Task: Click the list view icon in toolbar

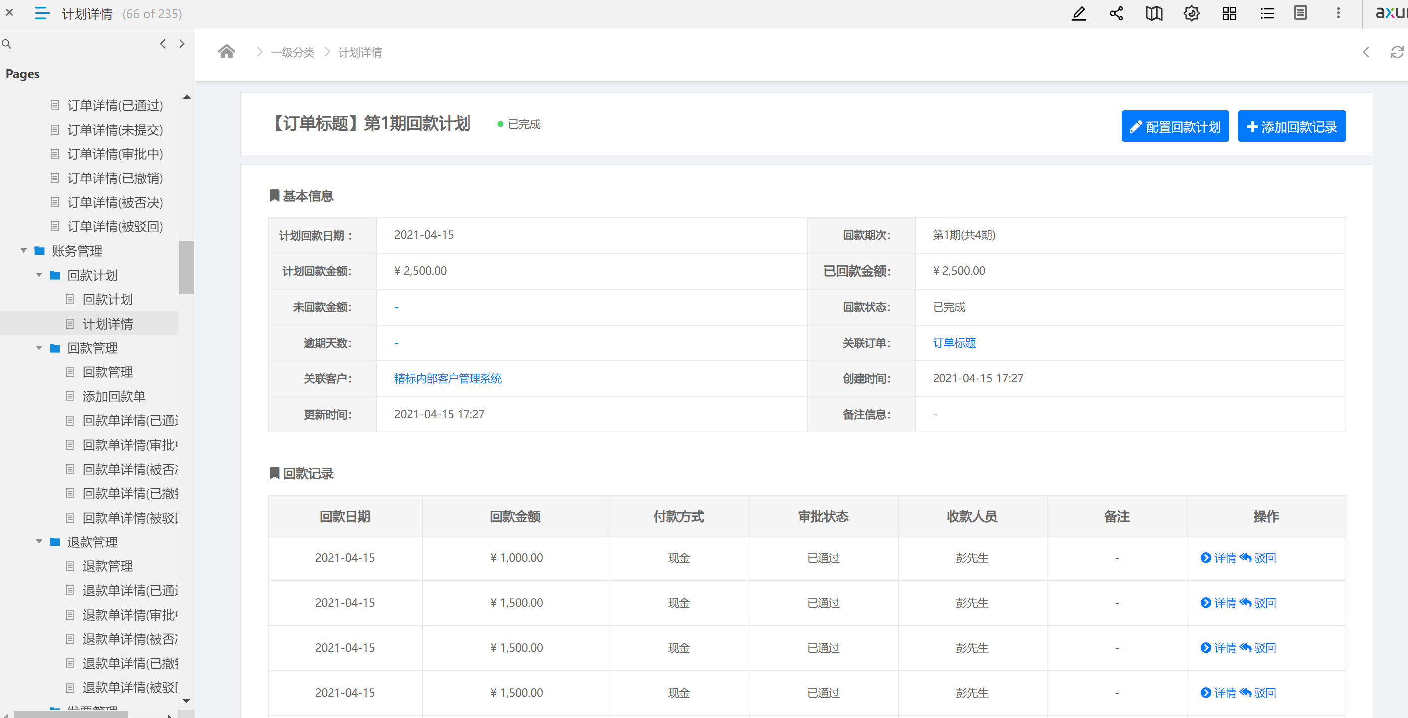Action: 1267,13
